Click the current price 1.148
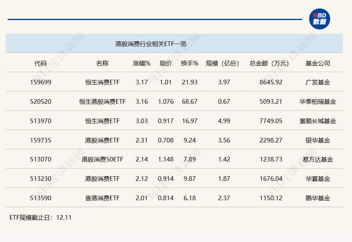The height and width of the screenshot is (242, 352). point(166,159)
